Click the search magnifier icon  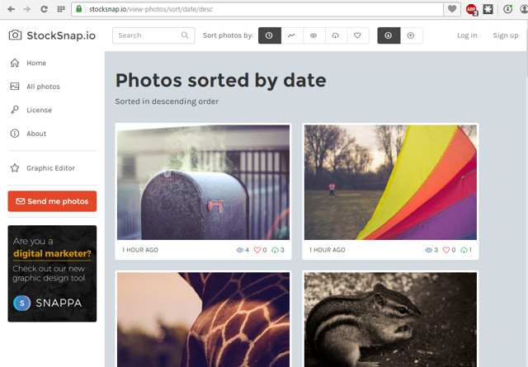coord(185,35)
